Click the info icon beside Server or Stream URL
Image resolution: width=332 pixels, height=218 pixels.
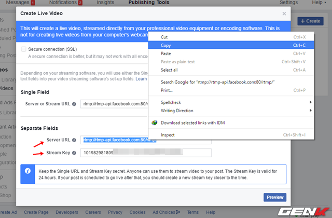74,104
